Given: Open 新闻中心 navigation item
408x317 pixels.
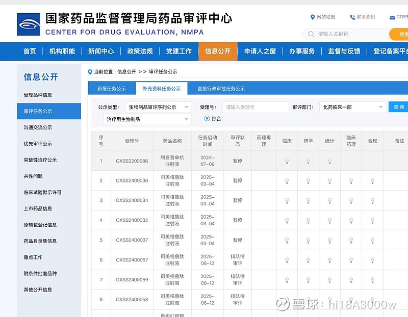Looking at the screenshot, I should pyautogui.click(x=101, y=51).
